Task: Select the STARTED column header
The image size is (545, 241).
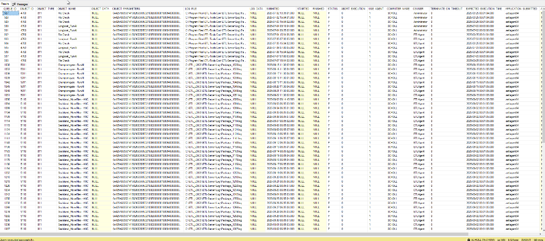Action: tap(304, 8)
